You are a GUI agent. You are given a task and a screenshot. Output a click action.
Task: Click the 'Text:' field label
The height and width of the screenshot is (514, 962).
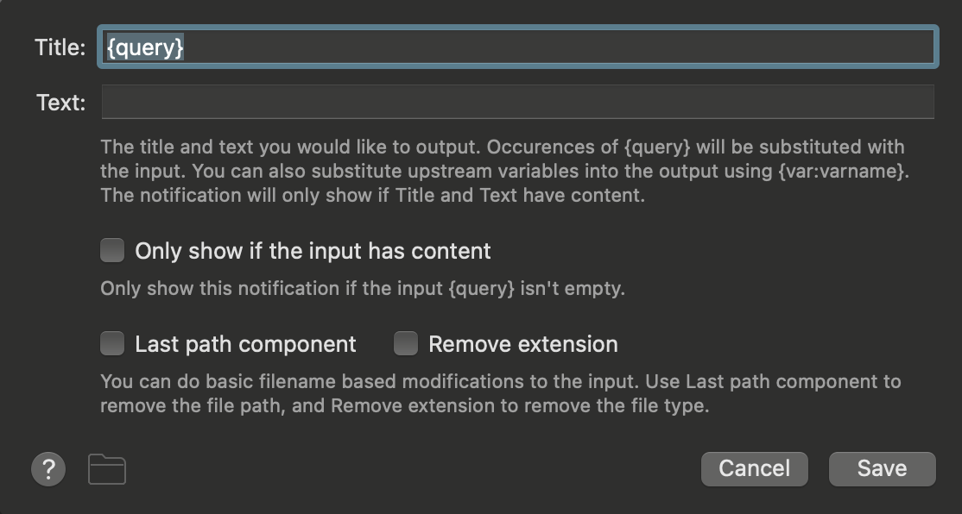click(60, 103)
